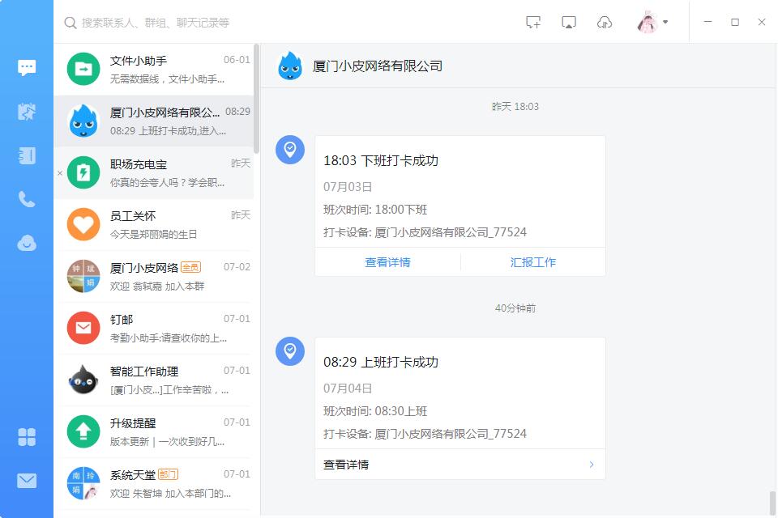Click the chat message area scrollbar
The width and height of the screenshot is (778, 518).
click(772, 503)
